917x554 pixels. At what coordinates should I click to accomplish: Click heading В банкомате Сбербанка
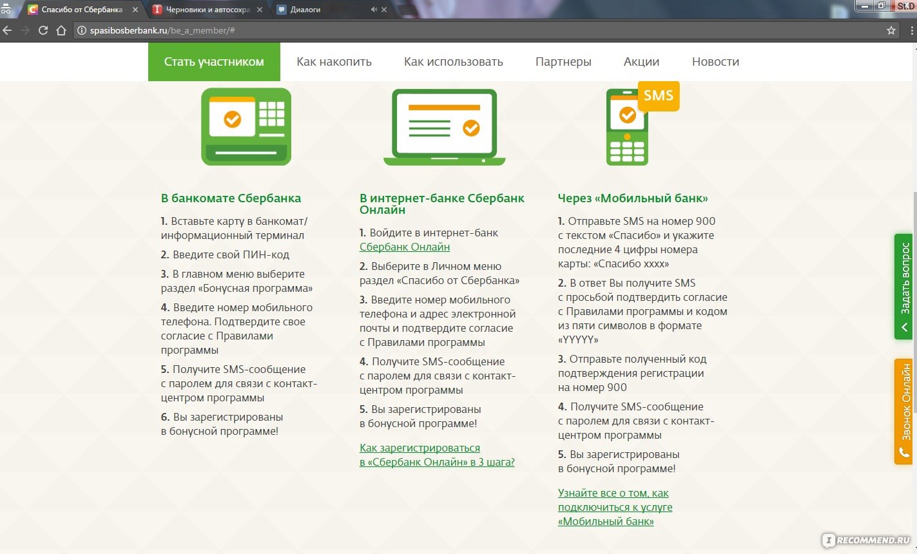tap(231, 198)
